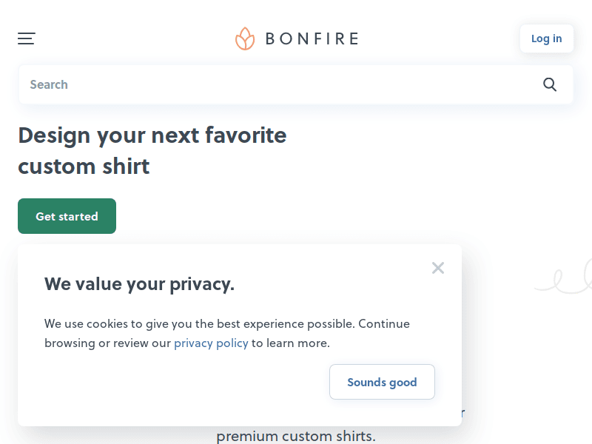Screen dimensions: 592x444
Task: Visit the homepage via the flame emblem
Action: (x=244, y=38)
